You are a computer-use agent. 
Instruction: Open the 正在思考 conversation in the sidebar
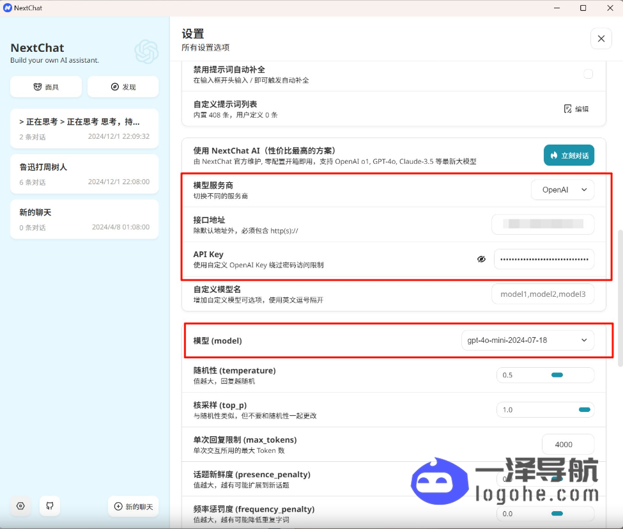coord(84,128)
